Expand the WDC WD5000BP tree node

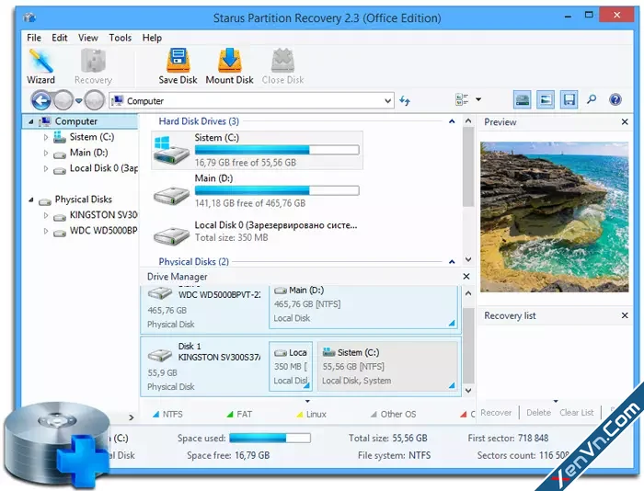(x=46, y=231)
